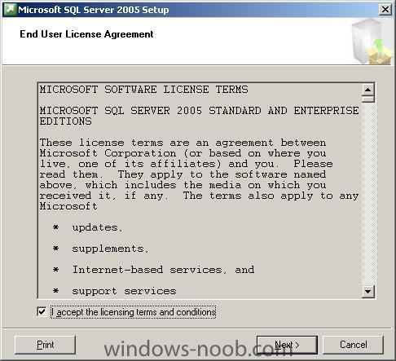Click the license text scrollbar down arrow

[368, 292]
